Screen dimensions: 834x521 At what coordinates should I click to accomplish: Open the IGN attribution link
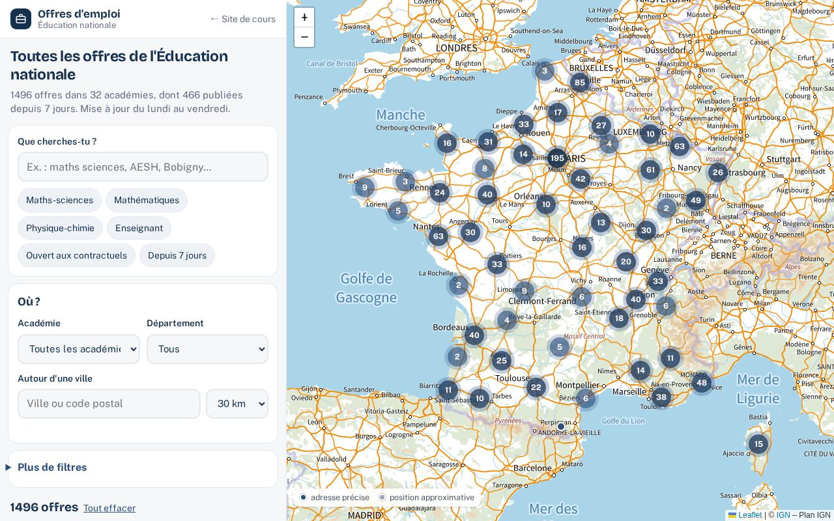[x=783, y=515]
